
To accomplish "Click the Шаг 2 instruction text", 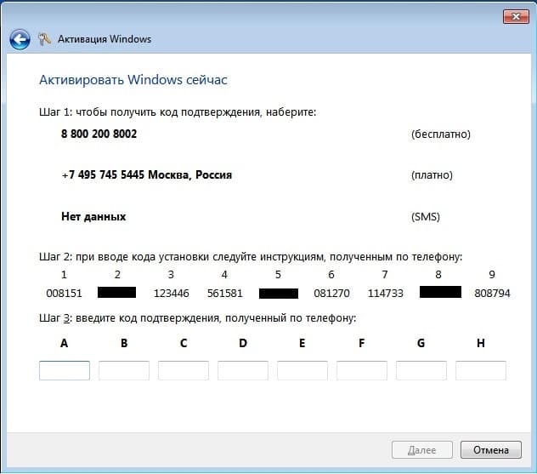I will (251, 256).
